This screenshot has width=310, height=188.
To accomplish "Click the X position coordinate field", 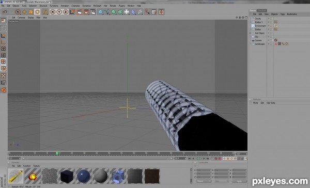I will pyautogui.click(x=204, y=170).
